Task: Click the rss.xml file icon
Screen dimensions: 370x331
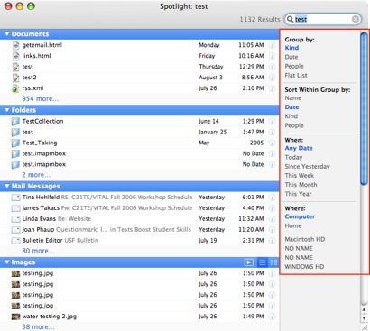Action: pos(15,88)
